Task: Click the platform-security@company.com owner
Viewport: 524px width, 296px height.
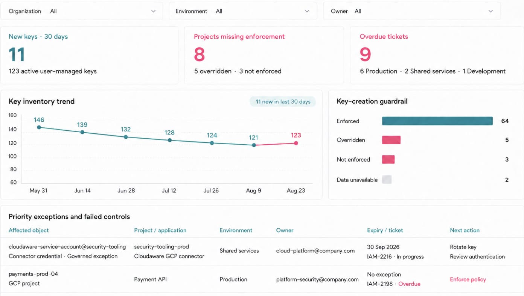Action: pos(317,279)
